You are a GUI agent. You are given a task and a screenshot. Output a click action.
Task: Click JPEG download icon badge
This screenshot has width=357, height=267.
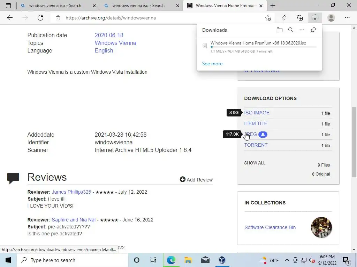[x=263, y=135]
